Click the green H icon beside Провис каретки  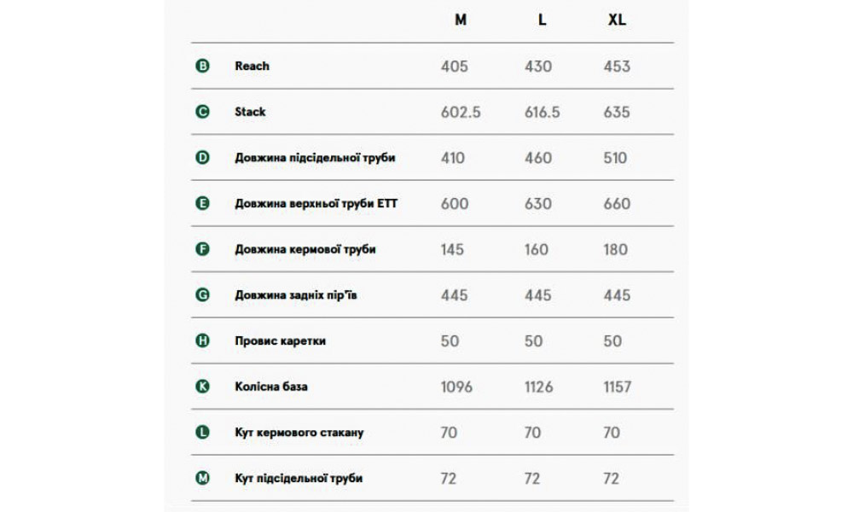click(x=202, y=340)
